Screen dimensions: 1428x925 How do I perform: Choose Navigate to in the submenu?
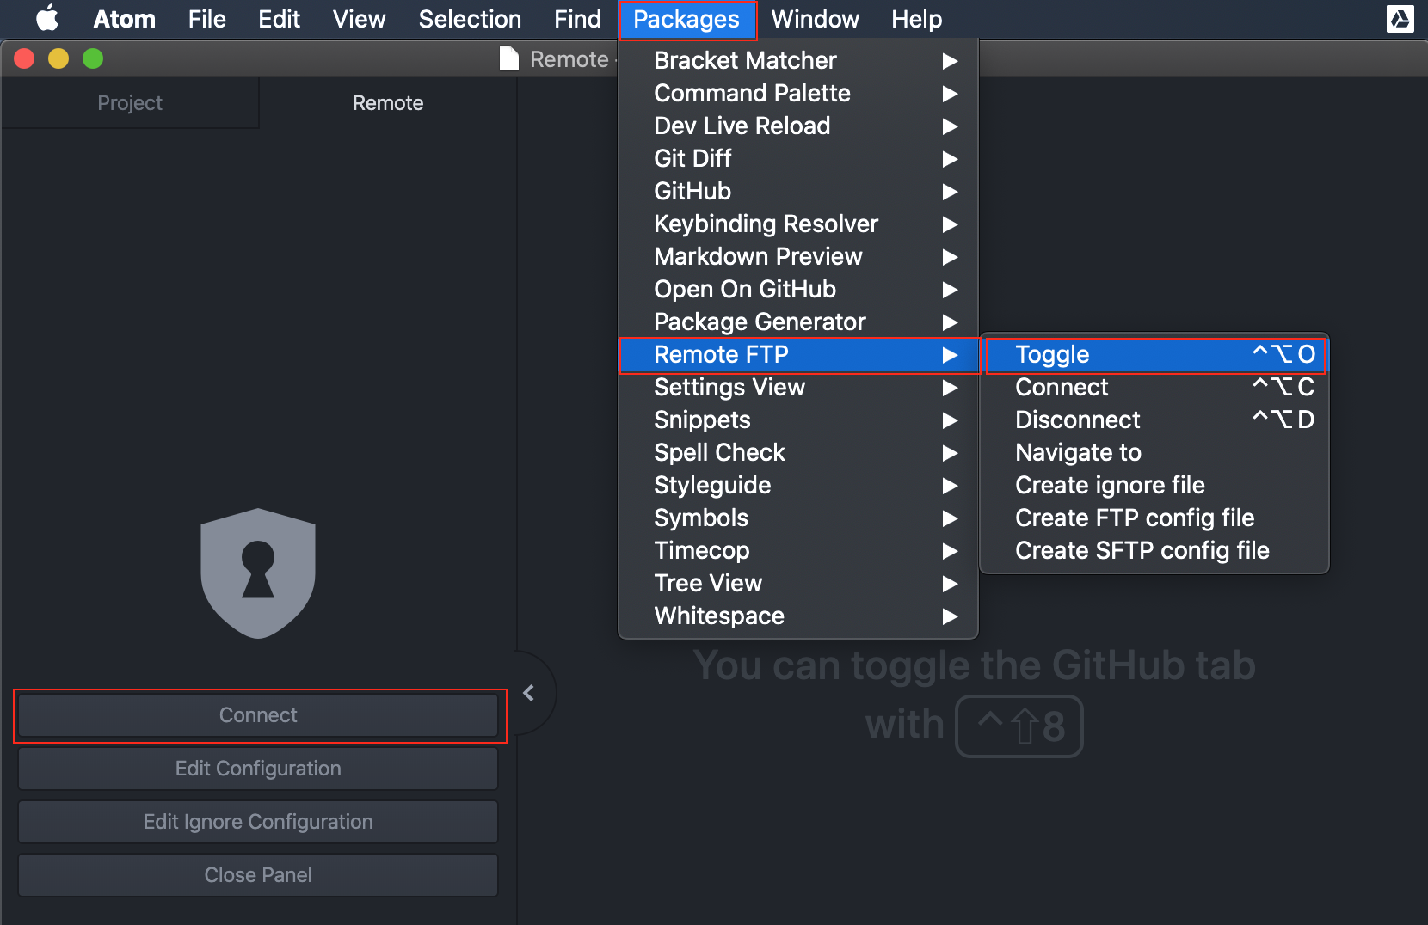click(1154, 452)
